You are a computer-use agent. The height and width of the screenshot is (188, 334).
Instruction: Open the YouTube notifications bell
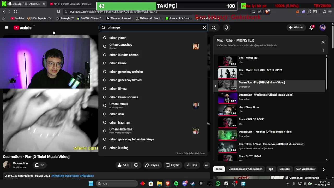[x=311, y=27]
